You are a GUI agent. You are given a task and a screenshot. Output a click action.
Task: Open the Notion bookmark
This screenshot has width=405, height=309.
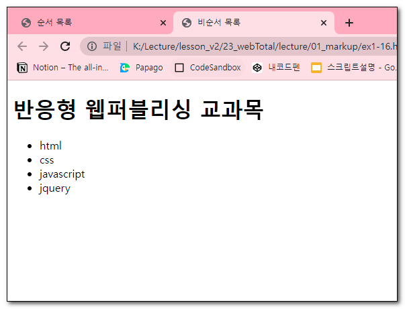63,68
